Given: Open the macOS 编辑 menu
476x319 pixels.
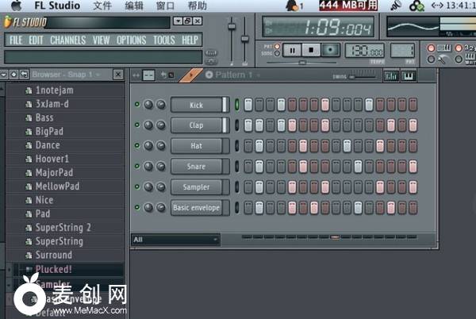Looking at the screenshot, I should (x=134, y=6).
